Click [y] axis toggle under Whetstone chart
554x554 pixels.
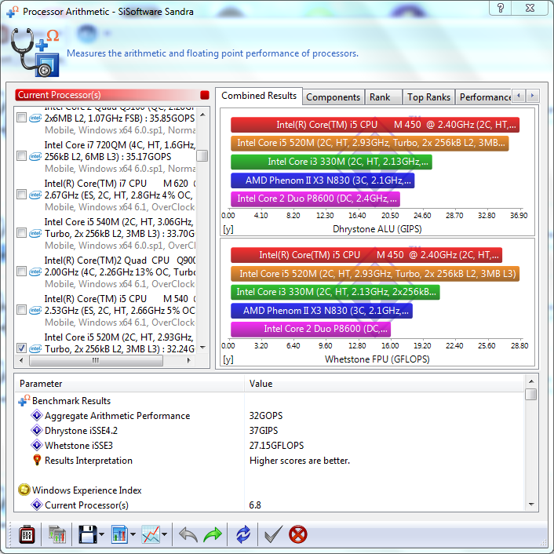coord(228,359)
